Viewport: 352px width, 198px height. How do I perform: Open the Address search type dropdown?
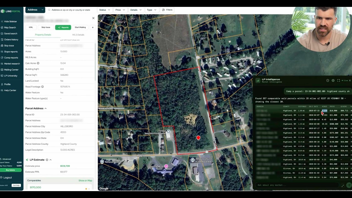pyautogui.click(x=35, y=10)
